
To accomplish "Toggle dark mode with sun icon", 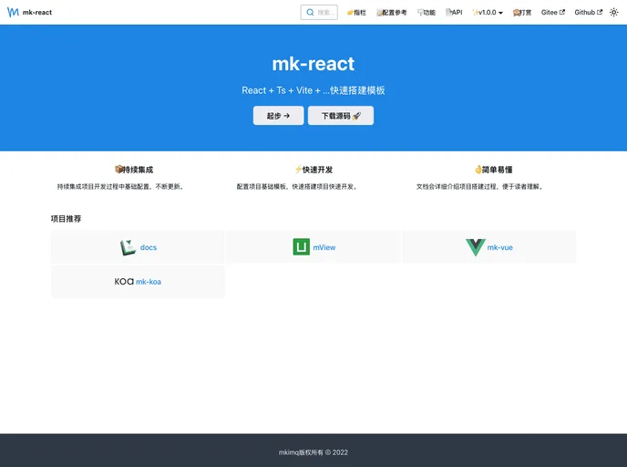I will 613,13.
